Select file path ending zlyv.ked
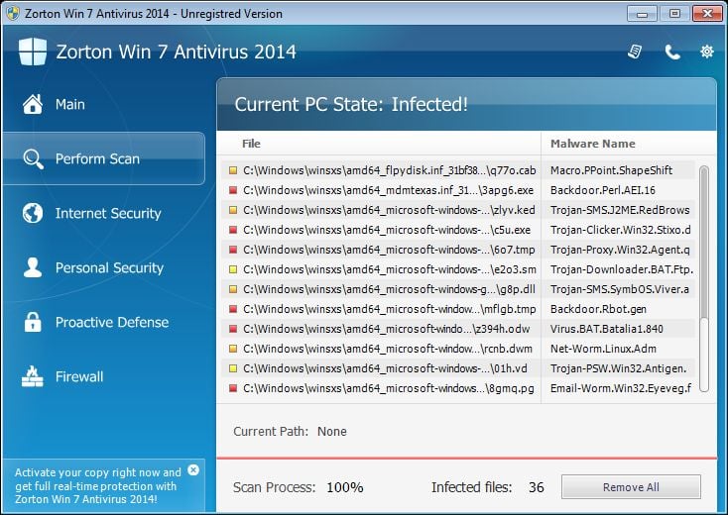Image resolution: width=728 pixels, height=515 pixels. [x=389, y=210]
